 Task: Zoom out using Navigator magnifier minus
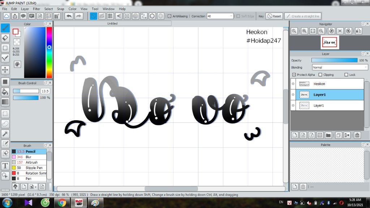(x=321, y=31)
